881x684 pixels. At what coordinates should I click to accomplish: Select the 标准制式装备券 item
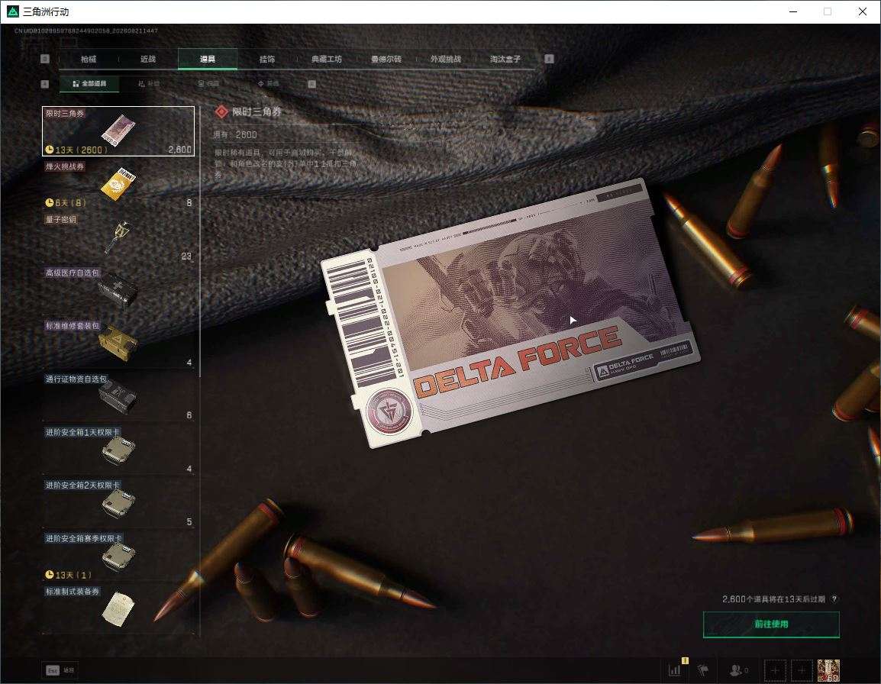point(118,609)
